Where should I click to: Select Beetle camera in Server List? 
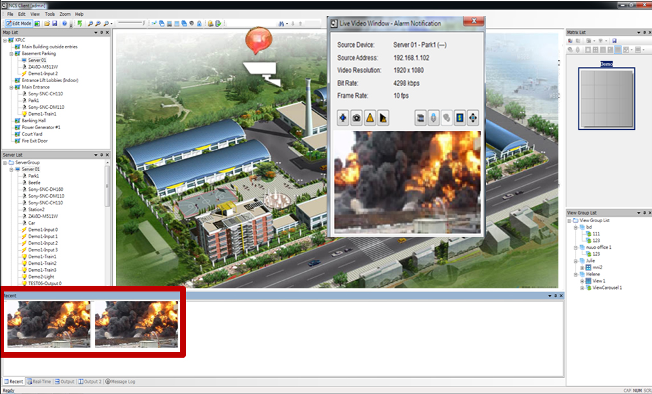click(x=34, y=183)
